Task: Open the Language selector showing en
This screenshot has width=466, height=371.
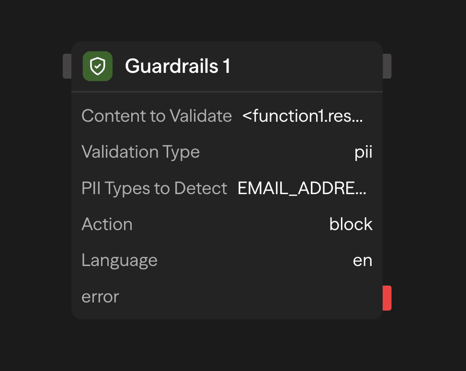Action: (363, 260)
